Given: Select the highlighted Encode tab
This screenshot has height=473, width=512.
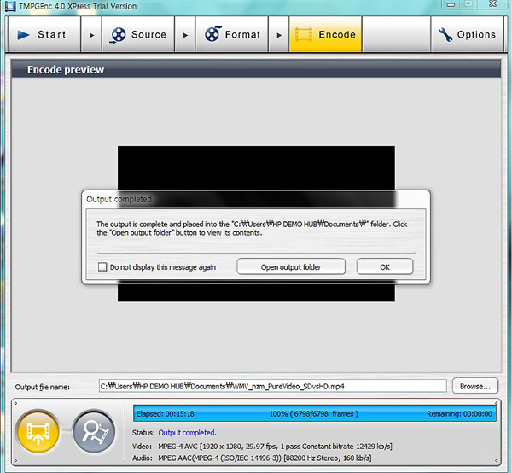Looking at the screenshot, I should point(326,34).
